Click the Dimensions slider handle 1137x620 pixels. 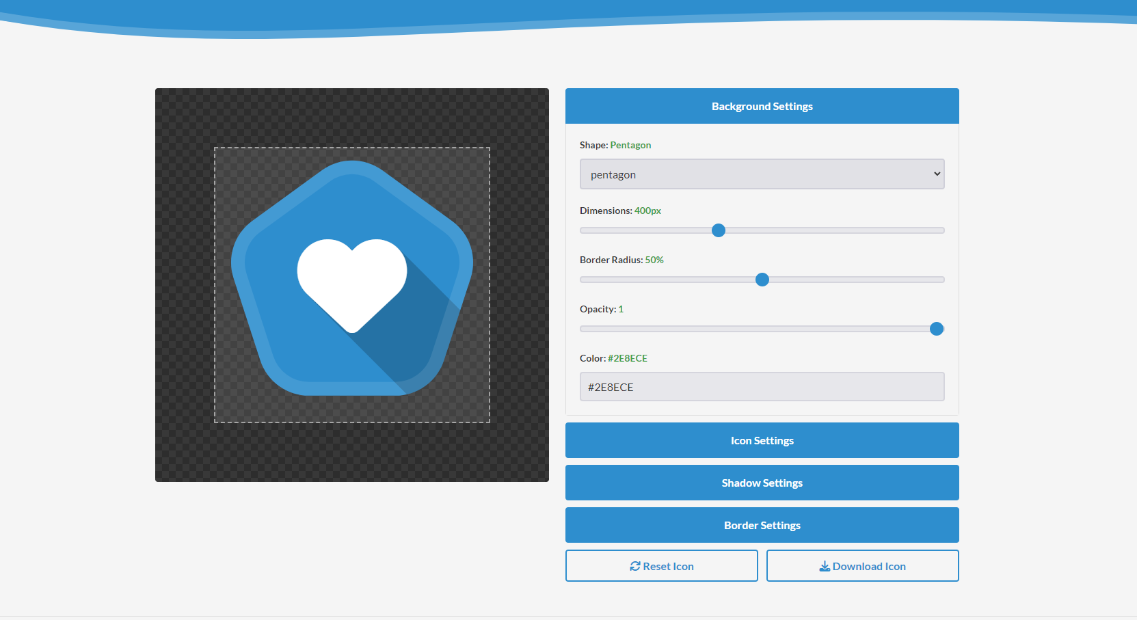(x=718, y=230)
